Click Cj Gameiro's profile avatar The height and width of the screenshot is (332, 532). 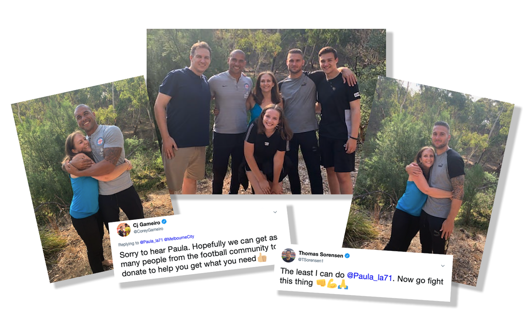tap(124, 230)
